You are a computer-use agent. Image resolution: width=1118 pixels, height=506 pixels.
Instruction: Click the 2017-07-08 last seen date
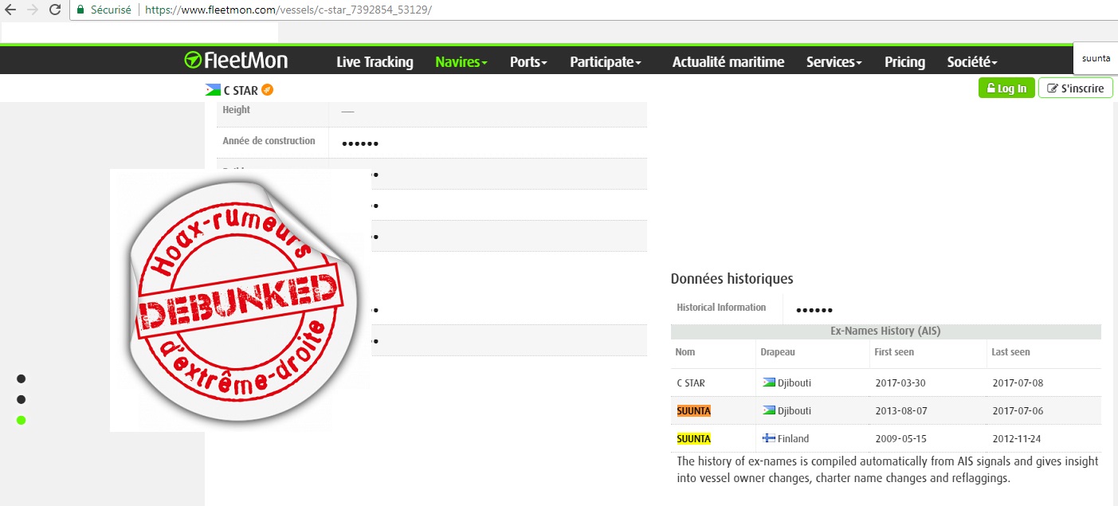[1018, 382]
